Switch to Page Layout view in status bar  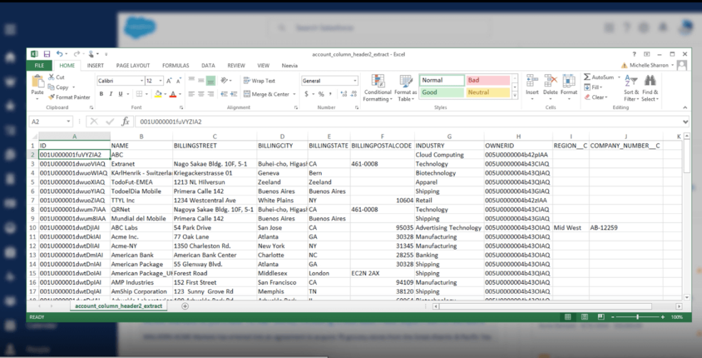(584, 317)
